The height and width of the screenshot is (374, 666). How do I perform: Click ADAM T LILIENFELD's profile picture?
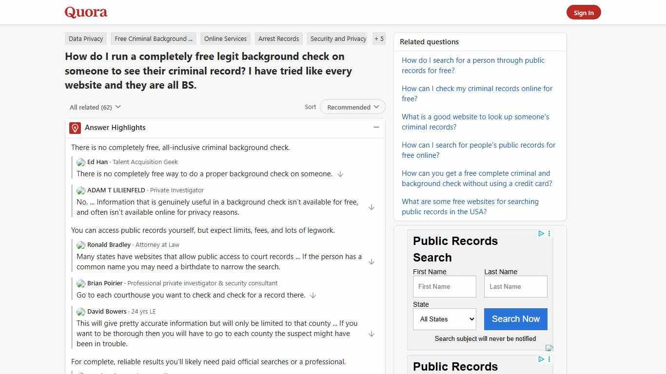(x=81, y=190)
